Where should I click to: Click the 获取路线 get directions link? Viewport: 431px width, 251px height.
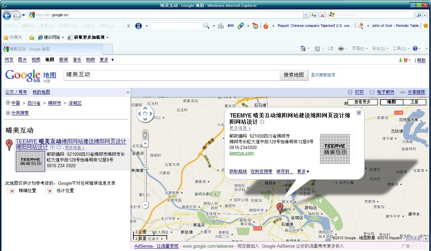(x=238, y=172)
